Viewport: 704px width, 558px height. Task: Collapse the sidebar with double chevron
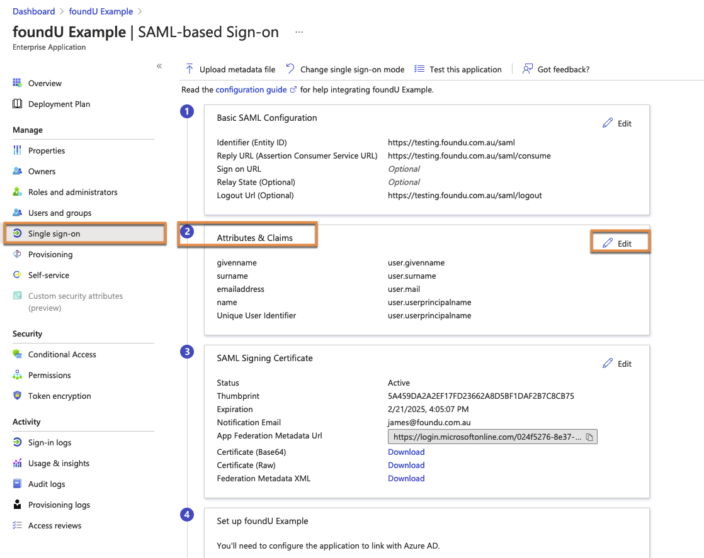pyautogui.click(x=159, y=66)
